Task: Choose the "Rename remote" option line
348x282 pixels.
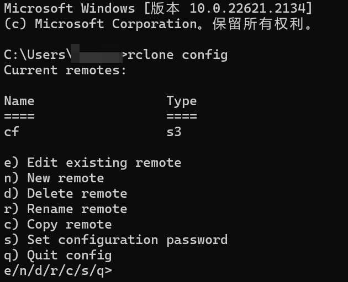Action: click(65, 209)
